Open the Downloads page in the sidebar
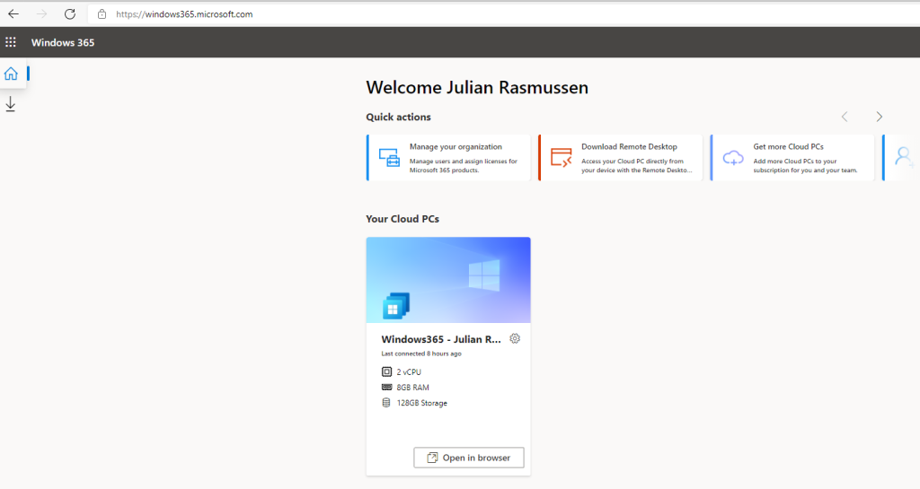 coord(10,104)
